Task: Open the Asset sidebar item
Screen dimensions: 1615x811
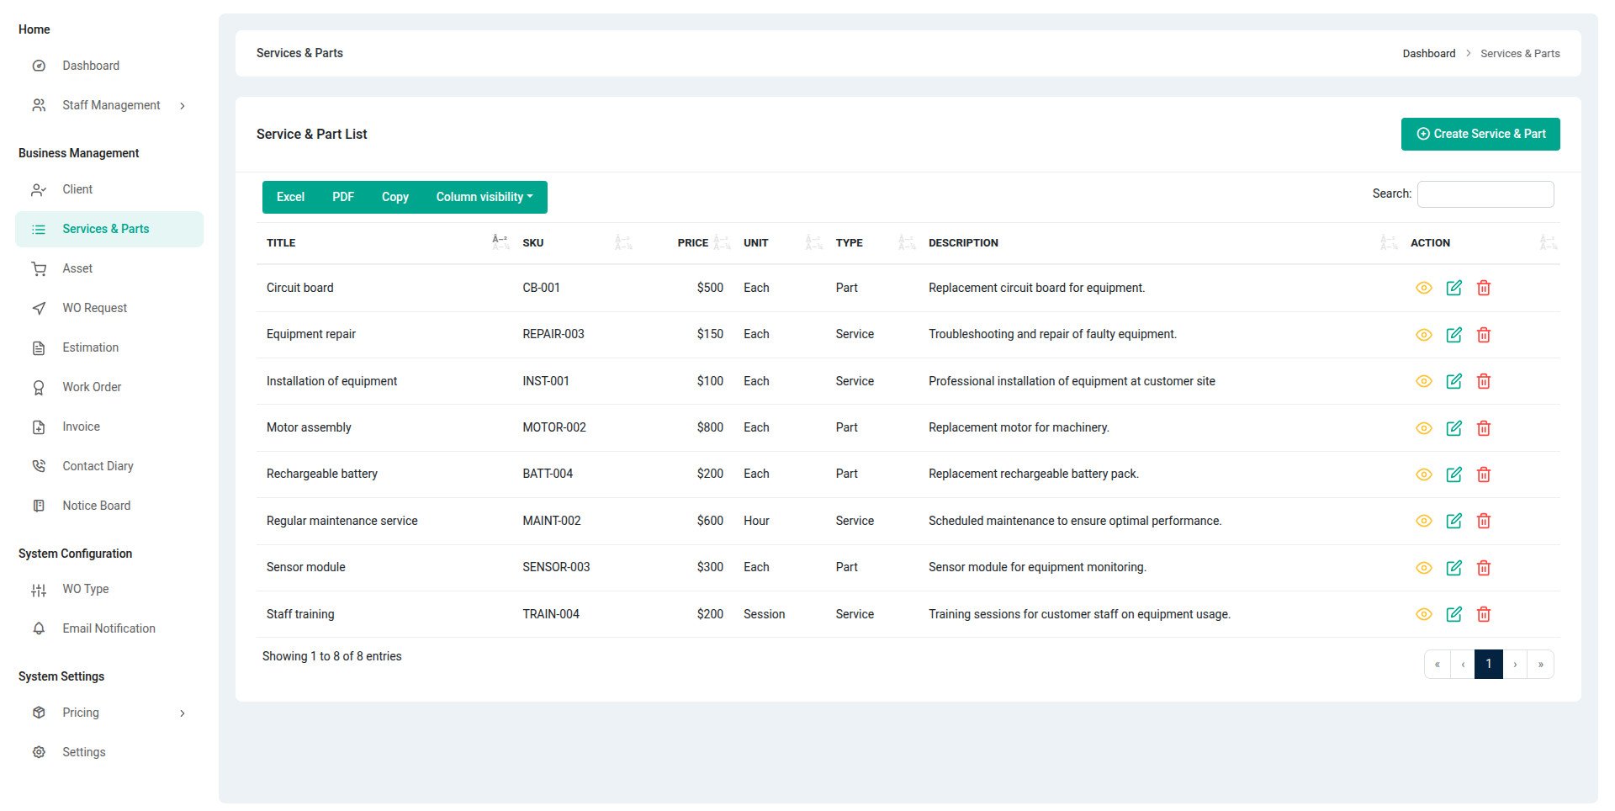Action: (x=109, y=268)
